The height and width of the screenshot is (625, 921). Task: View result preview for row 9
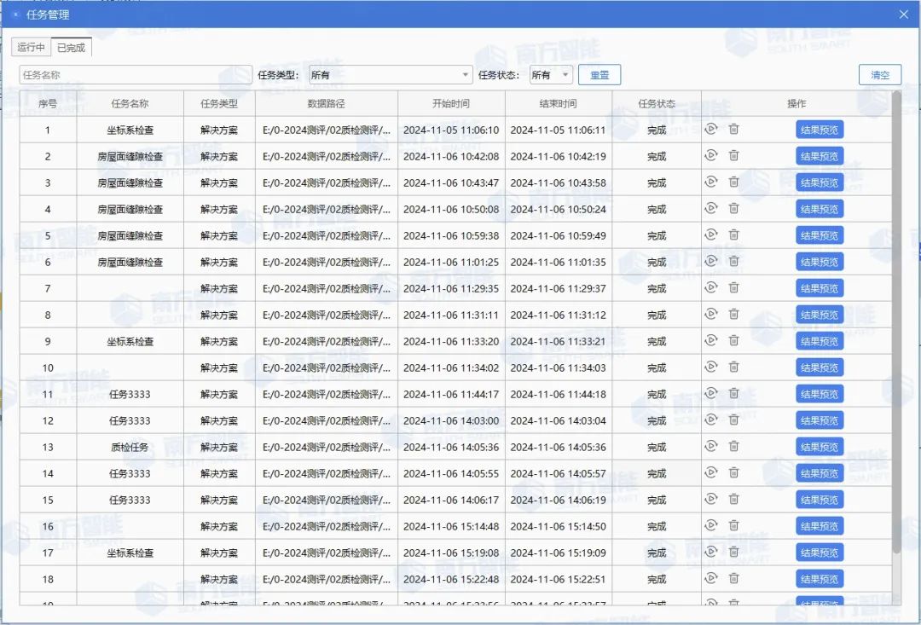(820, 341)
